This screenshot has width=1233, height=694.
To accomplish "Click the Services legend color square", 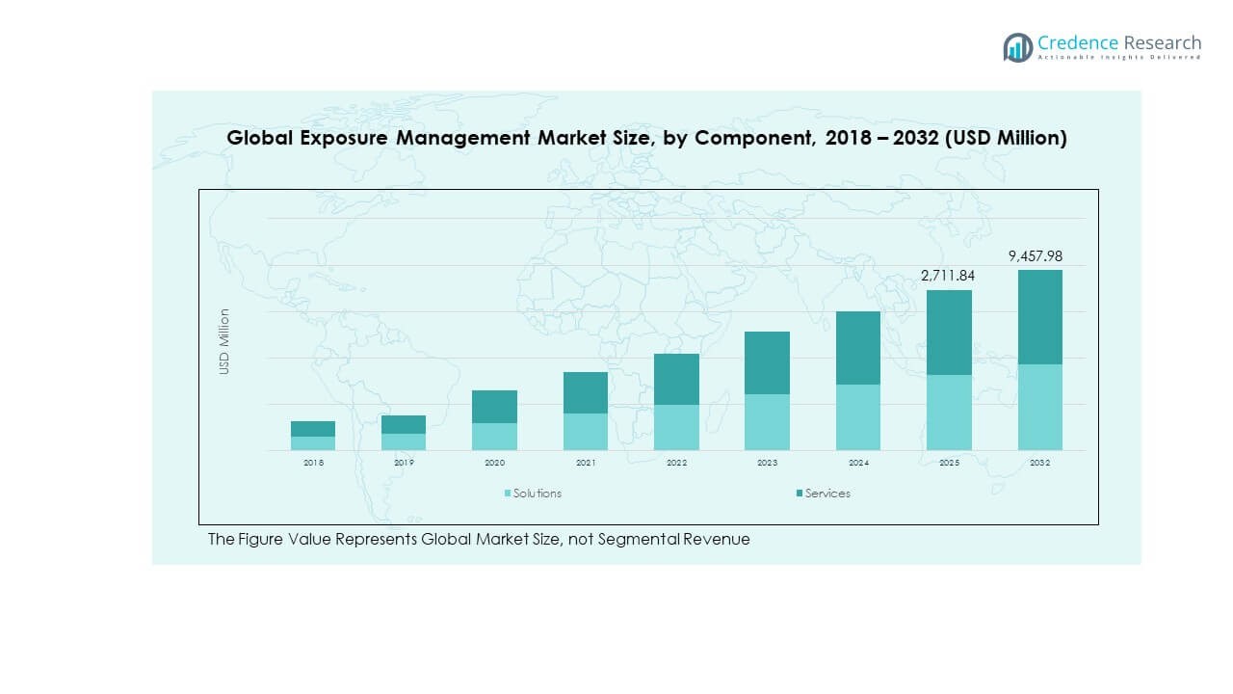I will [800, 494].
